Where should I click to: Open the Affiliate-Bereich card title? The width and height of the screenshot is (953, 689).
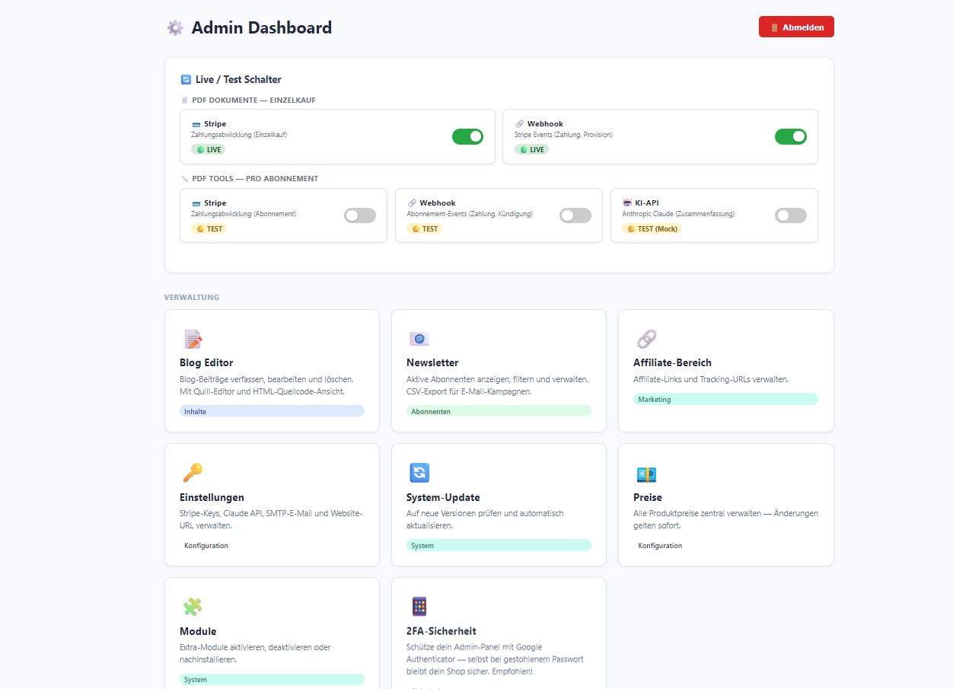672,362
